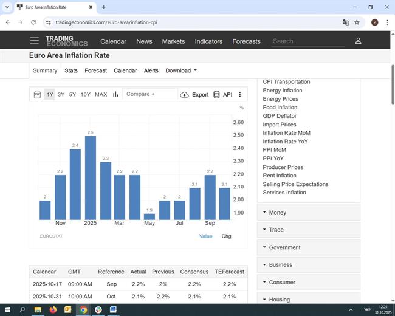The image size is (395, 316).
Task: Open the calendar date range picker
Action: coord(37,95)
